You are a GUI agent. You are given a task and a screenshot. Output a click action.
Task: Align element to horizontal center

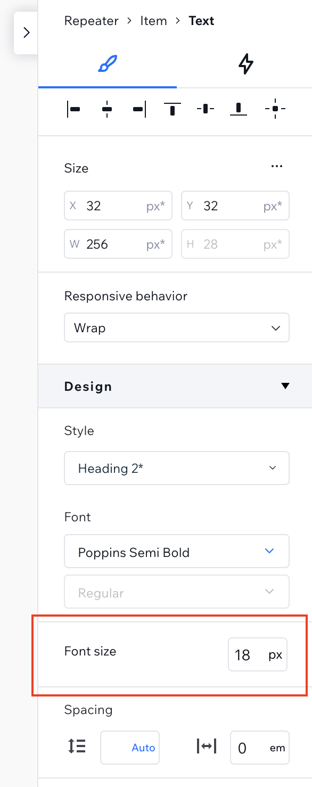point(107,109)
